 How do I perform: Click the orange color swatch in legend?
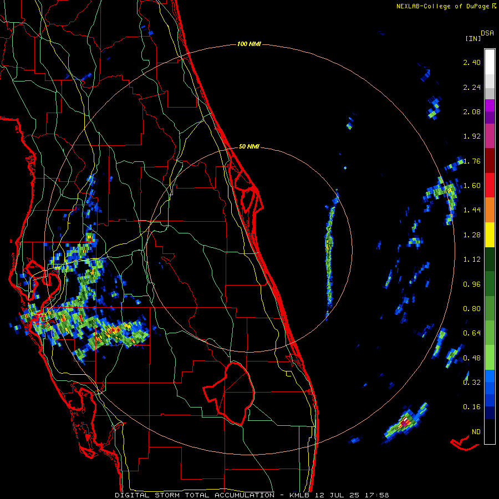coord(490,210)
